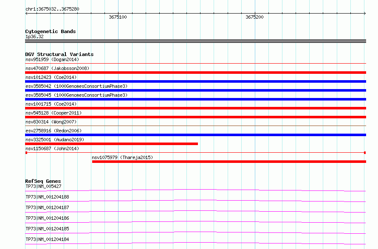The image size is (378, 249).
Task: Click the blue bar for esv3585045
Action: 195,99
